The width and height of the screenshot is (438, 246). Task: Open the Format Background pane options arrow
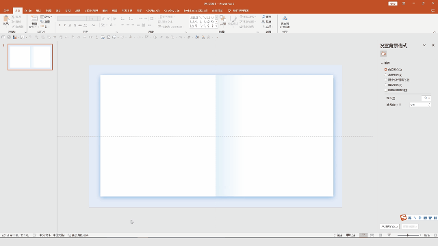pyautogui.click(x=424, y=45)
